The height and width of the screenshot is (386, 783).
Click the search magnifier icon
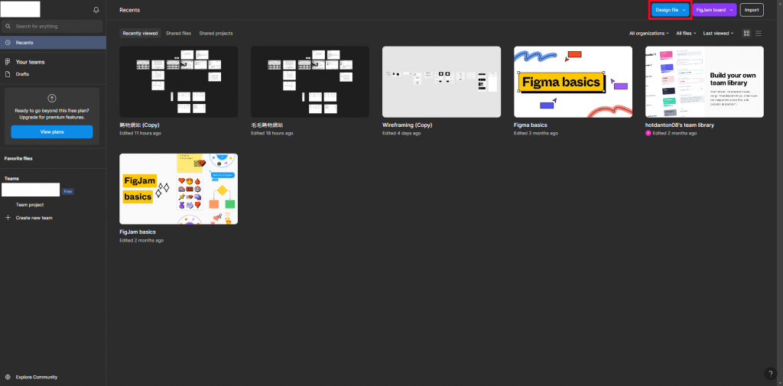click(8, 27)
